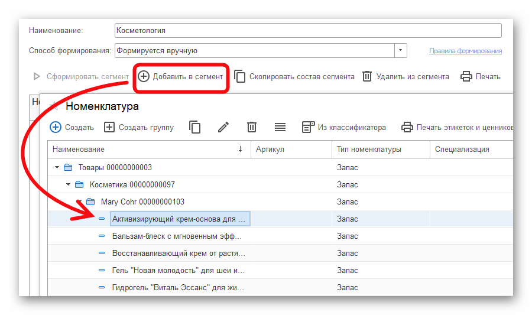Screen dimensions: 532x315
Task: Click Сформировать сегмент button
Action: tap(81, 77)
